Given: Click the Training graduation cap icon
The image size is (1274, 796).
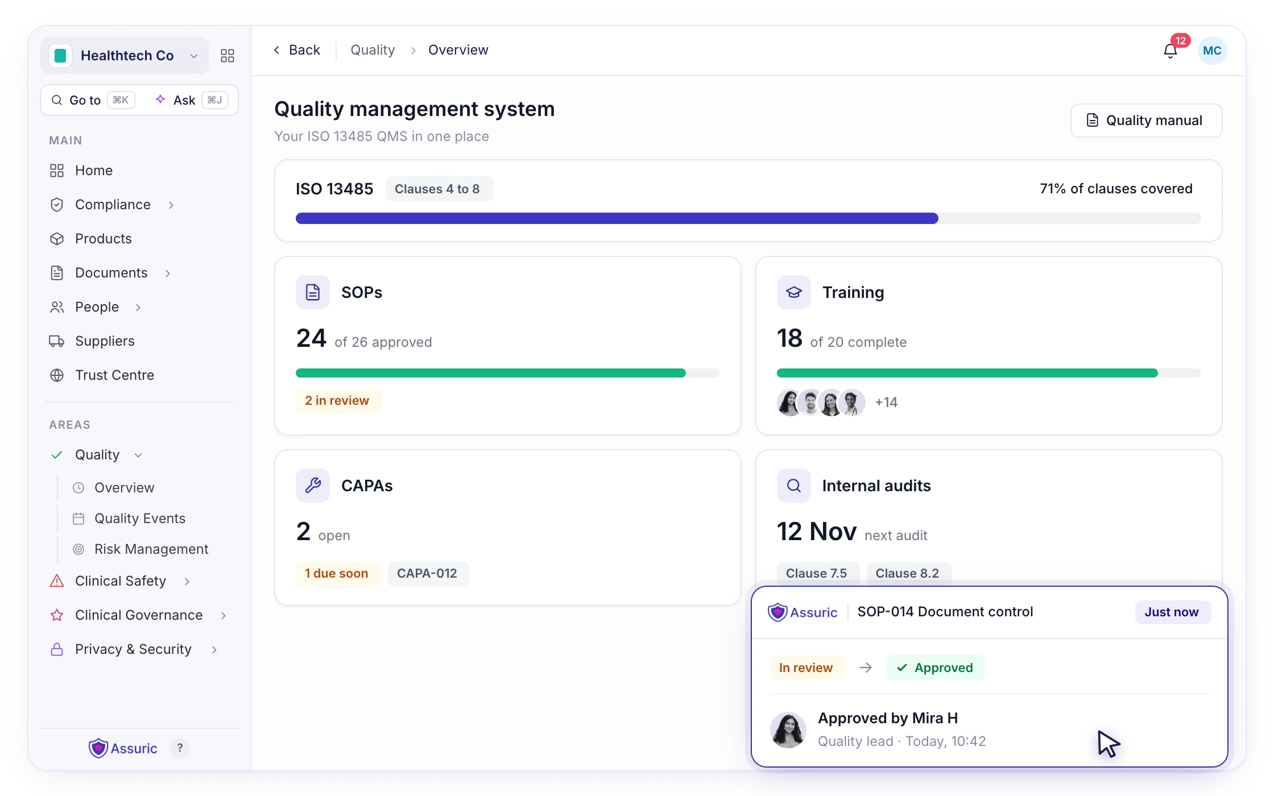Looking at the screenshot, I should (794, 292).
